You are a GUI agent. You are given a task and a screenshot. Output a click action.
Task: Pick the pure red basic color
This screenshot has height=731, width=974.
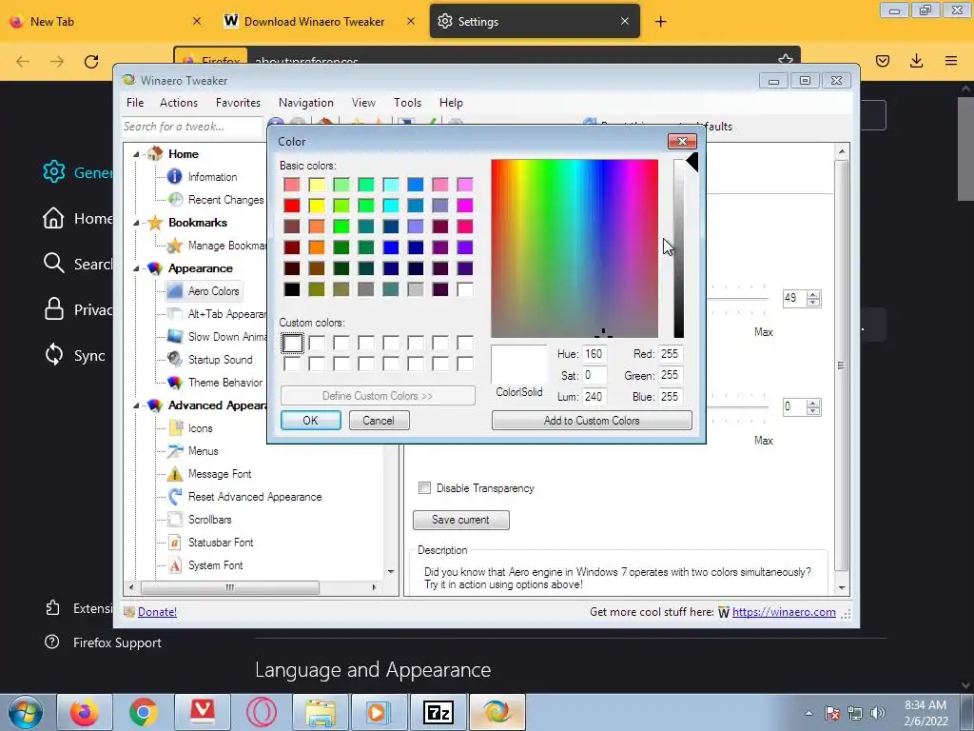tap(292, 206)
